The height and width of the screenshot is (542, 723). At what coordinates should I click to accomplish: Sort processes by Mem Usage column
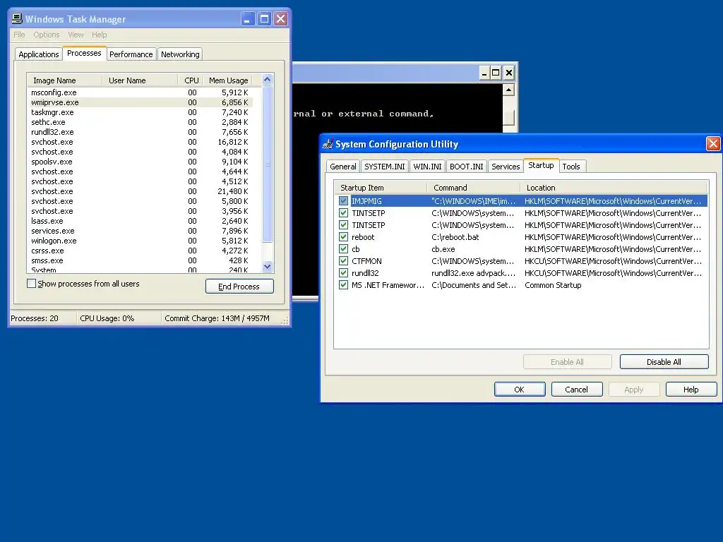tap(228, 80)
